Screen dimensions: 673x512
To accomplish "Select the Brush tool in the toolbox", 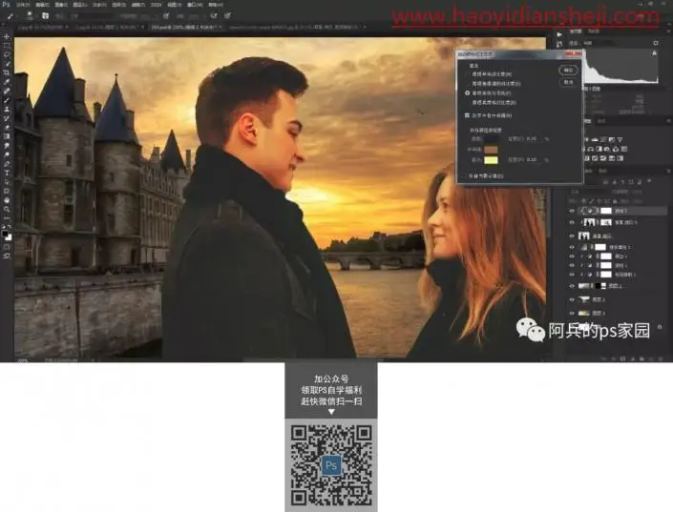I will coord(7,100).
